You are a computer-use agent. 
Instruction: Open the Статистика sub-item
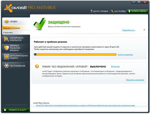coord(16,33)
